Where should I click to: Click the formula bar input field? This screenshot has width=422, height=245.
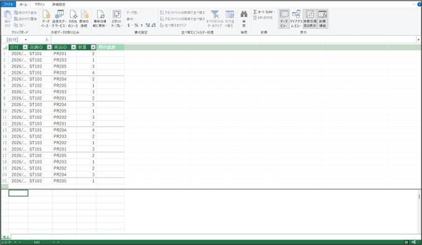pyautogui.click(x=234, y=40)
